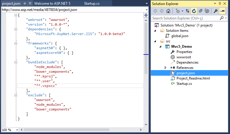Select Project_Readme.html file name
Screen dimensions: 230x134
tap(193, 78)
